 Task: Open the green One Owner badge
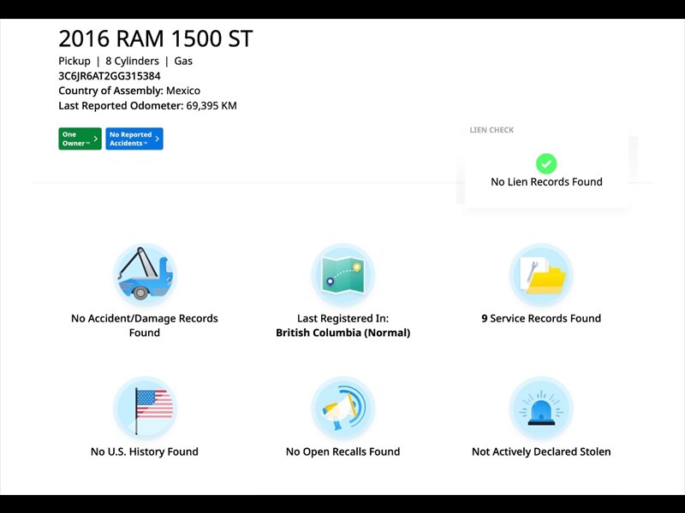tap(74, 139)
